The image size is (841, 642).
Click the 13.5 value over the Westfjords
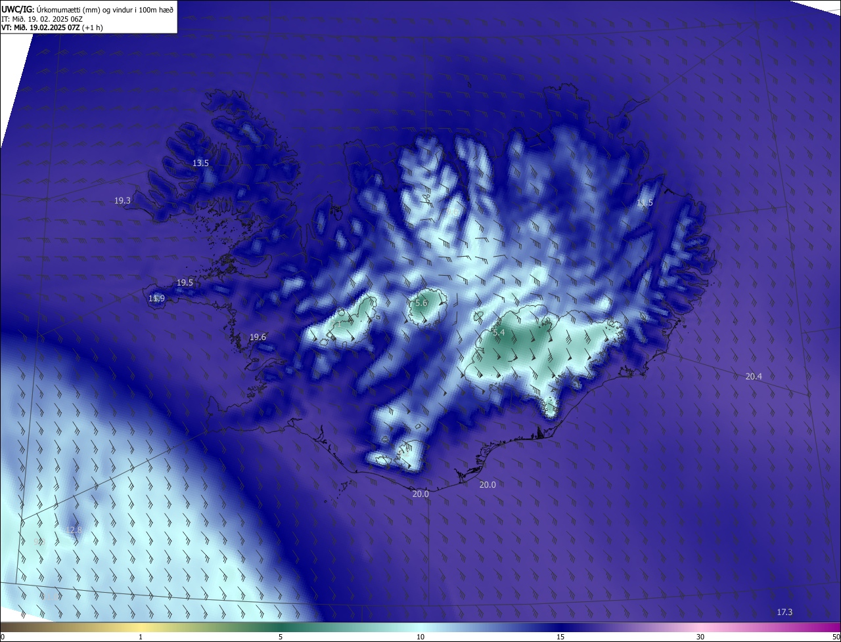(x=200, y=163)
